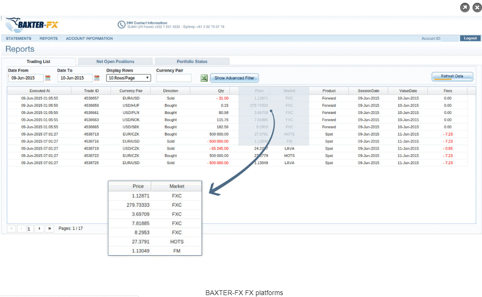Close the image overlay with the X
The width and height of the screenshot is (482, 297).
click(476, 8)
